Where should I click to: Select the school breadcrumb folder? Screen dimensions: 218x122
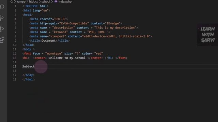46,1
